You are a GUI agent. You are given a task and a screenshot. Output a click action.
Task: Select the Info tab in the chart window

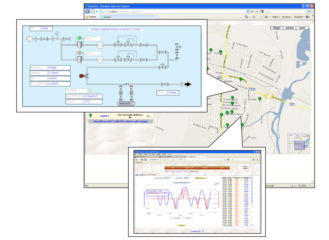137,175
